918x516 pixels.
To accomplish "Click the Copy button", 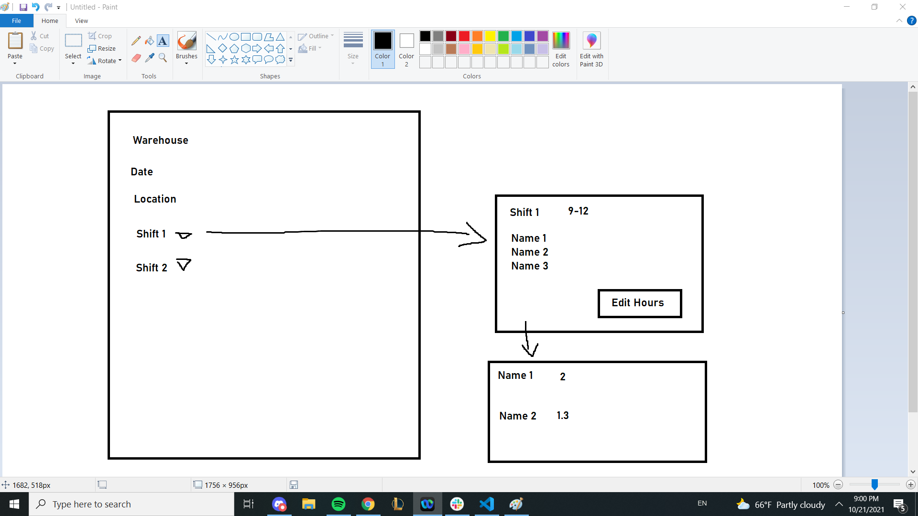I will (42, 48).
